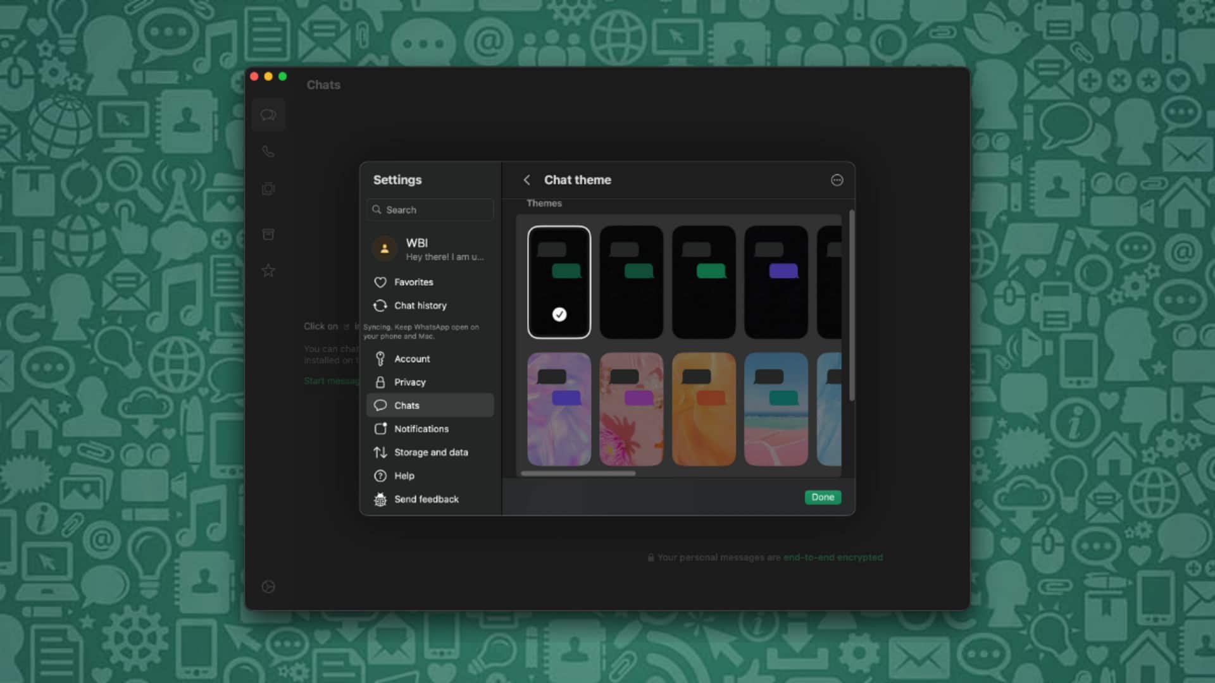Image resolution: width=1215 pixels, height=683 pixels.
Task: Open Archived chats from the sidebar
Action: [x=268, y=234]
